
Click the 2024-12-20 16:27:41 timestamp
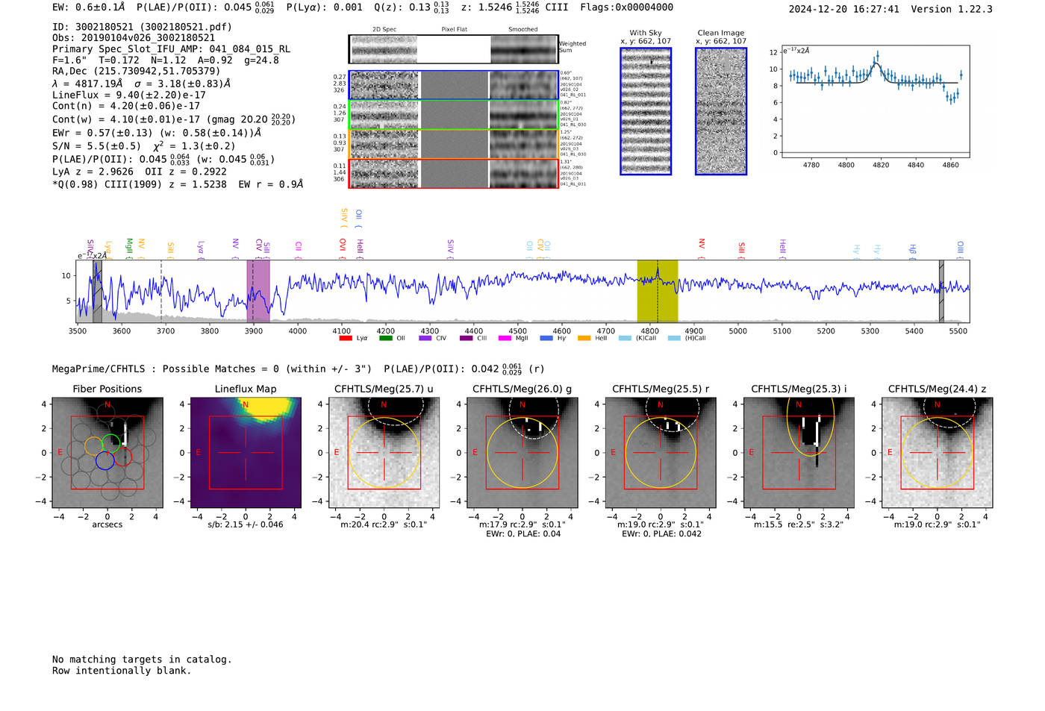tap(844, 9)
